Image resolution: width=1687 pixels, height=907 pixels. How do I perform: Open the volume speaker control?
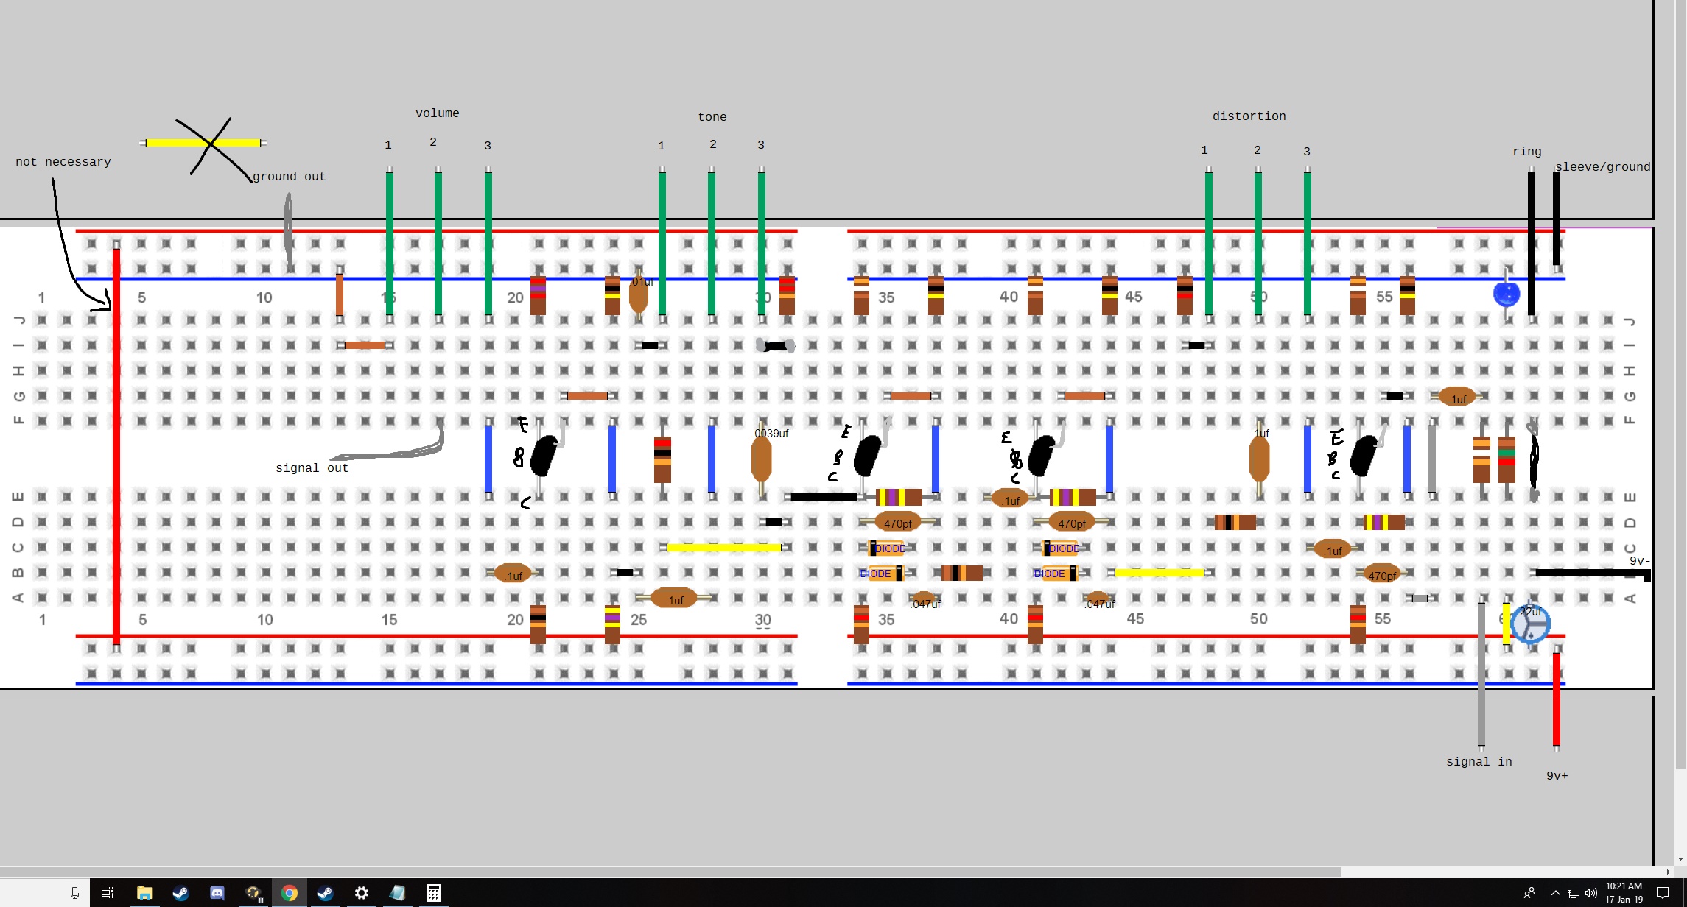[x=1591, y=893]
